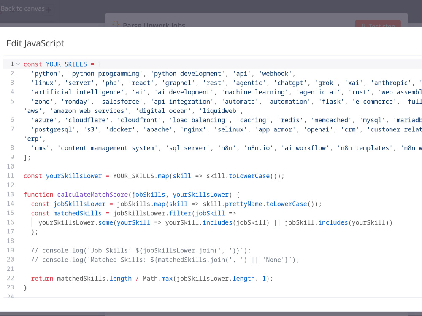Click the toLowerCase call on line 11
This screenshot has height=316, width=422.
point(249,176)
